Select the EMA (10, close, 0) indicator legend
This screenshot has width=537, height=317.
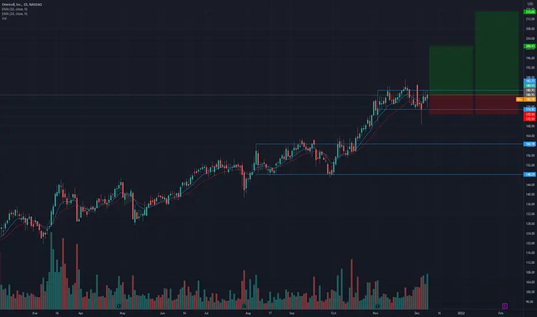(15, 9)
